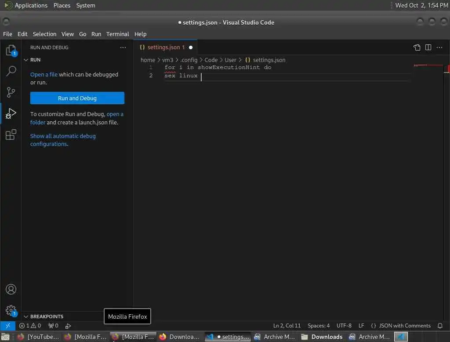
Task: Open the Terminal menu
Action: (118, 34)
